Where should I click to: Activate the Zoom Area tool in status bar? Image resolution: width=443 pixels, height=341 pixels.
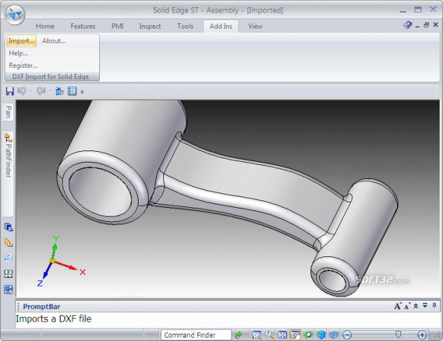tap(256, 335)
